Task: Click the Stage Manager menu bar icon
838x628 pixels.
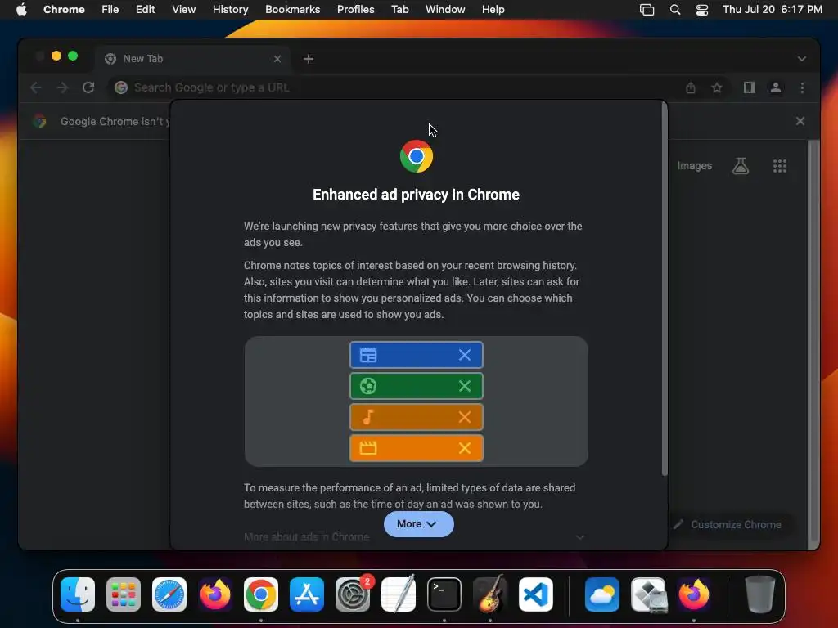Action: tap(647, 10)
